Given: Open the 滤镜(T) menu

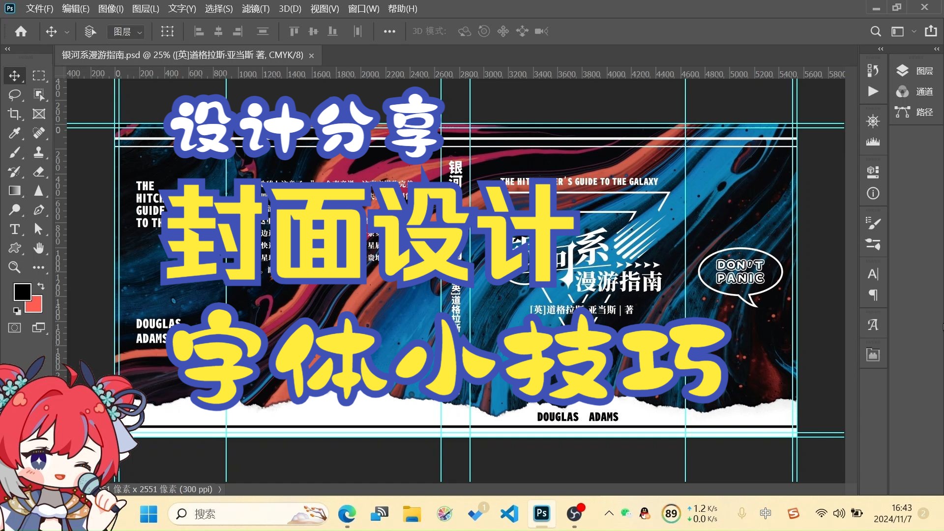Looking at the screenshot, I should click(x=256, y=9).
